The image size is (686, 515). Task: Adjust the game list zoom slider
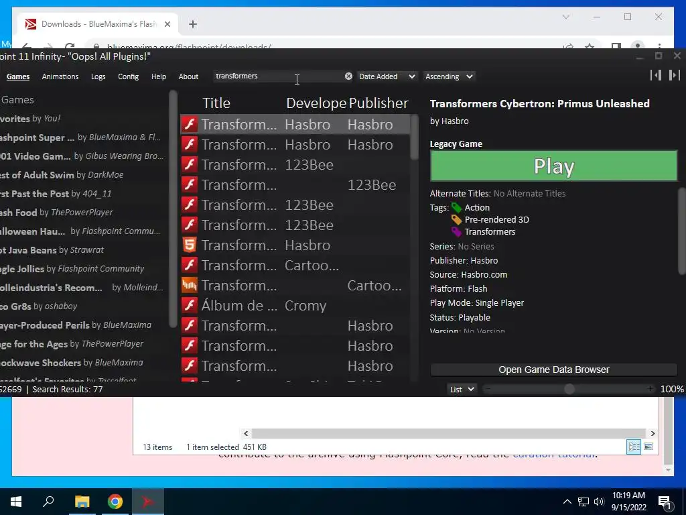click(569, 390)
